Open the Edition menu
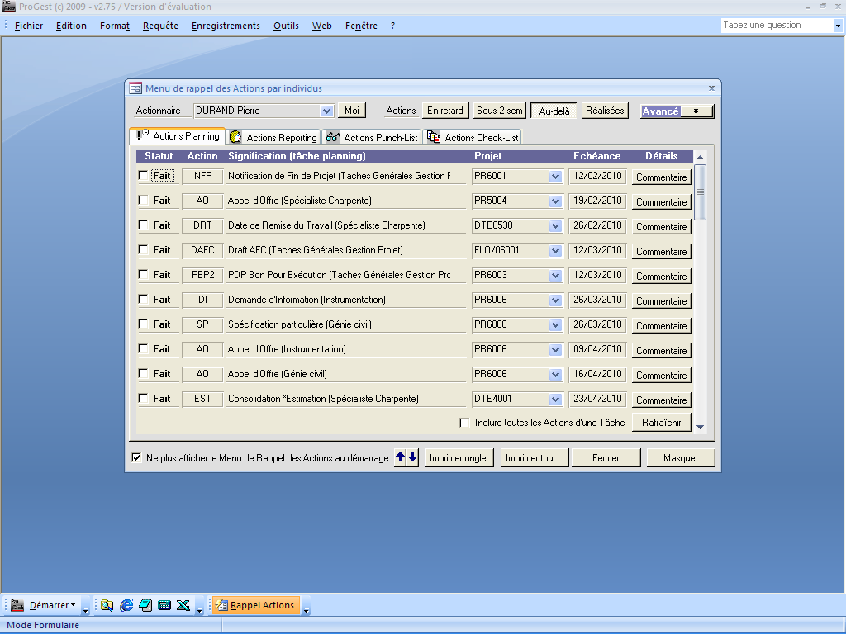Screen dimensions: 846x634 [71, 26]
